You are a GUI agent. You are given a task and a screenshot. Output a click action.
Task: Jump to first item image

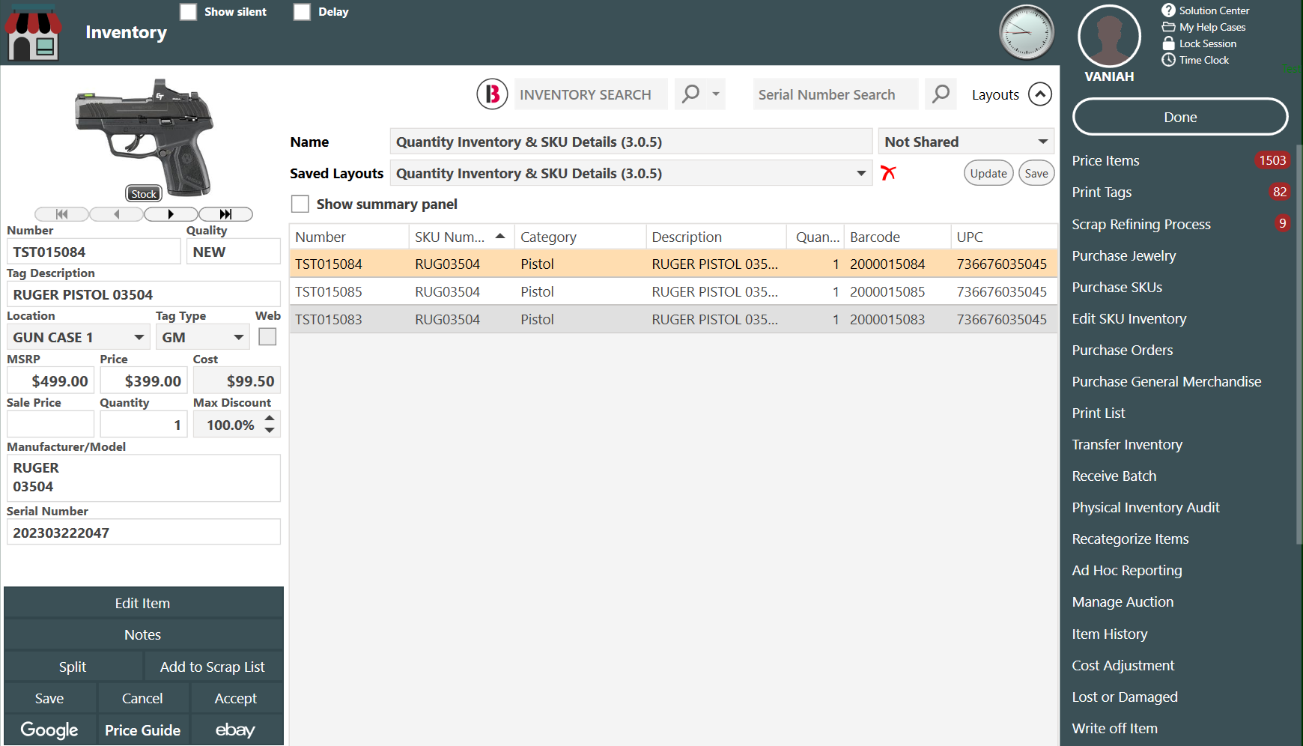pyautogui.click(x=62, y=214)
